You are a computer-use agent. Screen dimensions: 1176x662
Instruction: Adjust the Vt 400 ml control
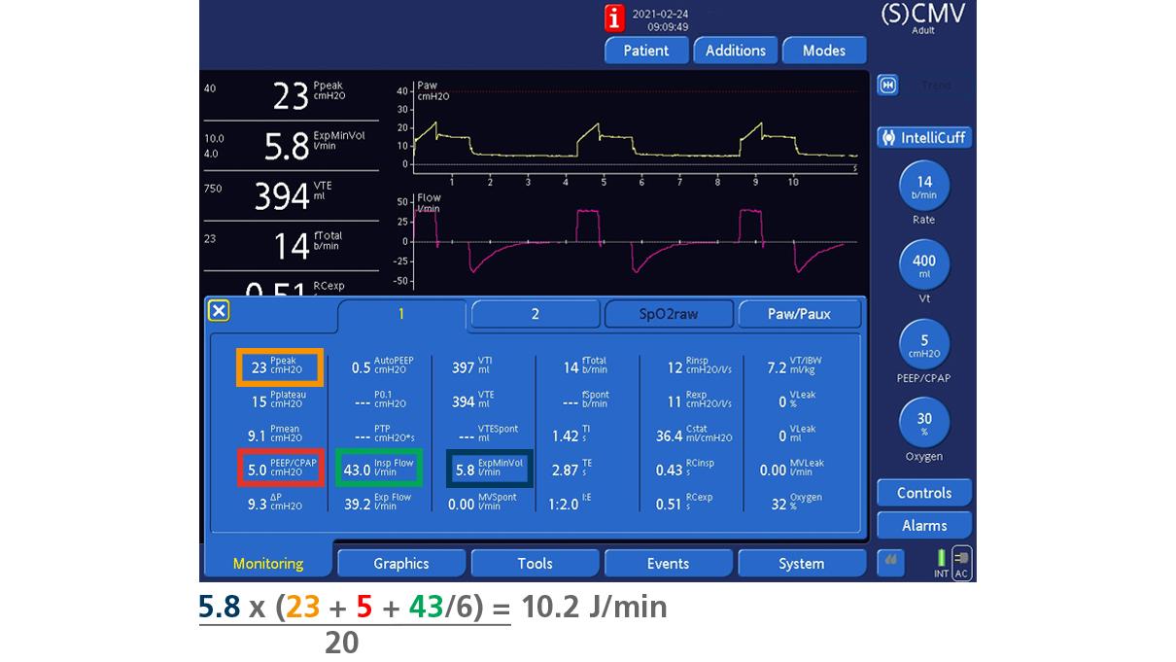coord(923,265)
